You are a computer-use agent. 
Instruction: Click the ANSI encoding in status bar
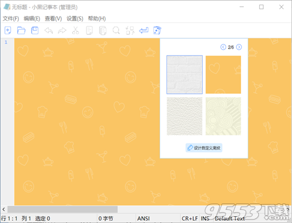144,218
